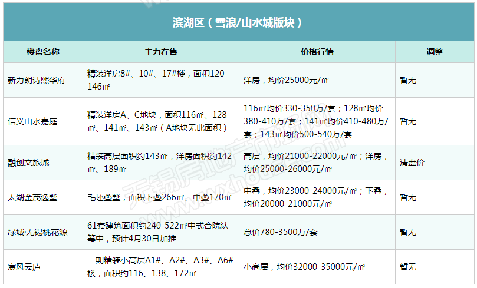The height and width of the screenshot is (288, 477).
Task: Click the 绿城·无锡桃花源 property name
Action: coord(37,232)
